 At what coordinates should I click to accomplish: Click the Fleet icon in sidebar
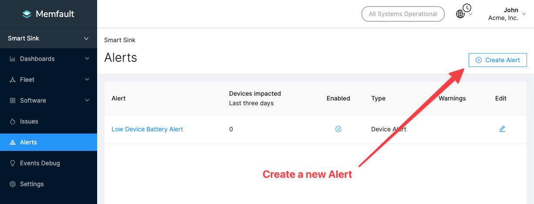tap(12, 80)
